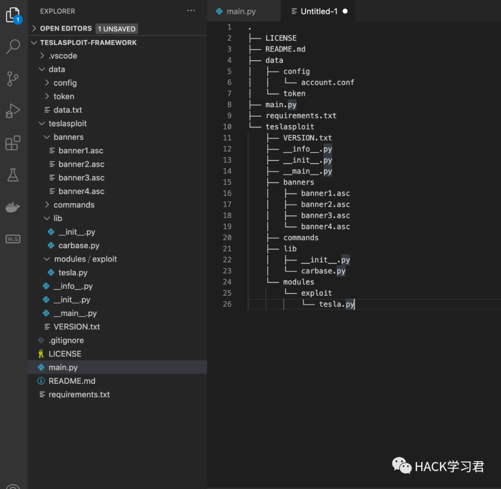
Task: Click 'tesla.py' text in editor line 26
Action: [x=336, y=304]
